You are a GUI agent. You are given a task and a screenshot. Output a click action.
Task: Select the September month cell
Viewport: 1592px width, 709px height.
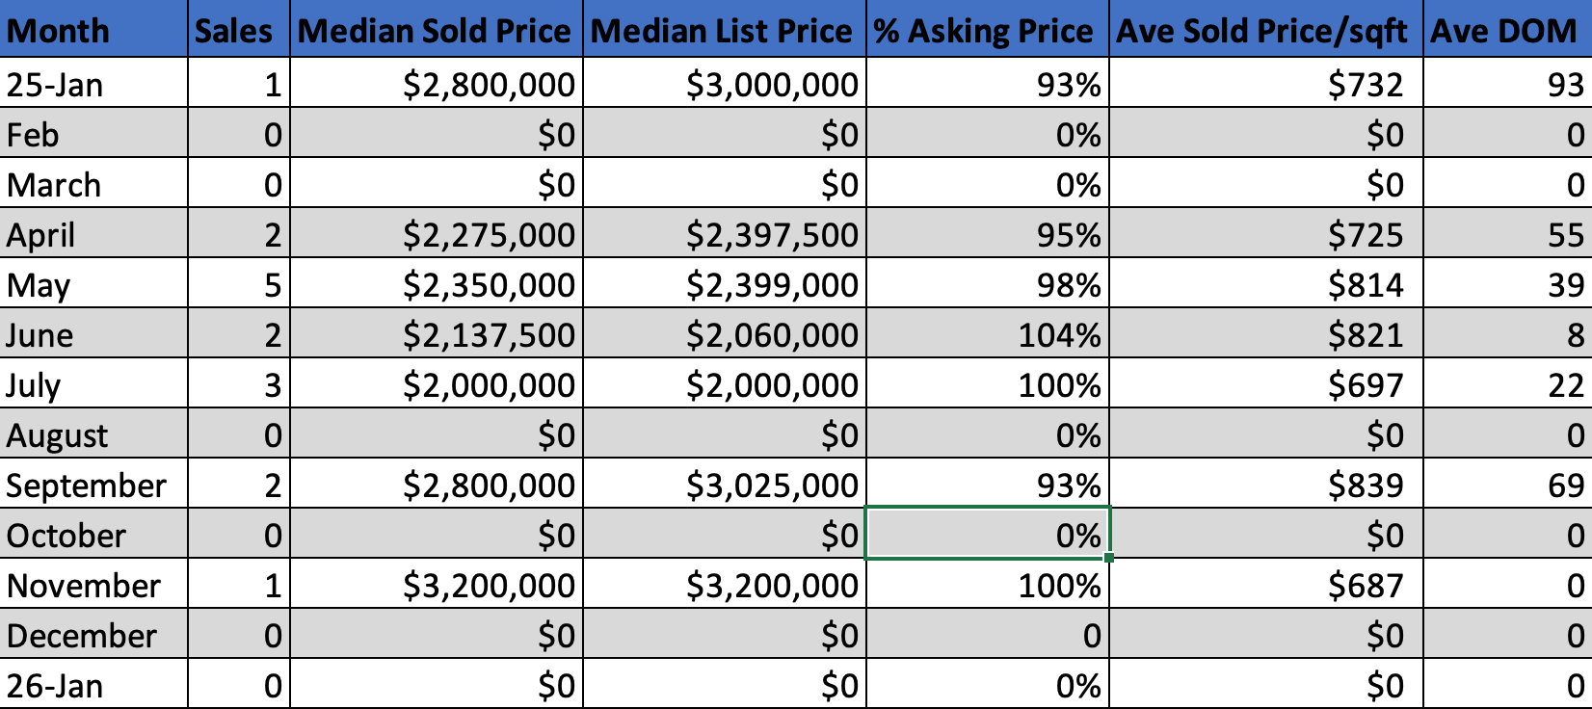93,486
